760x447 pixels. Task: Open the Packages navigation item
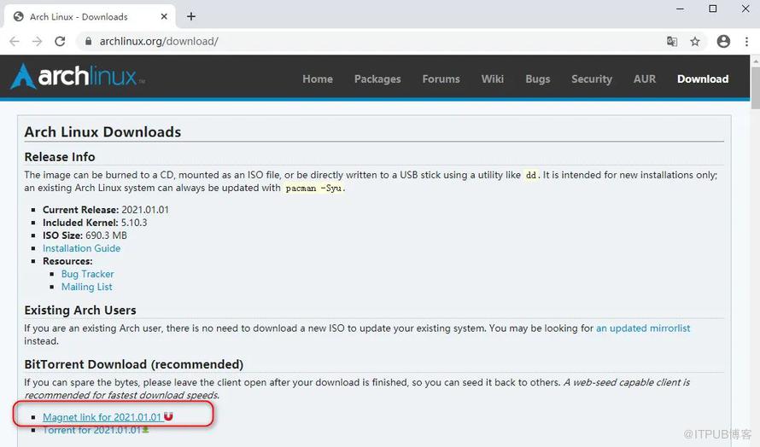377,79
